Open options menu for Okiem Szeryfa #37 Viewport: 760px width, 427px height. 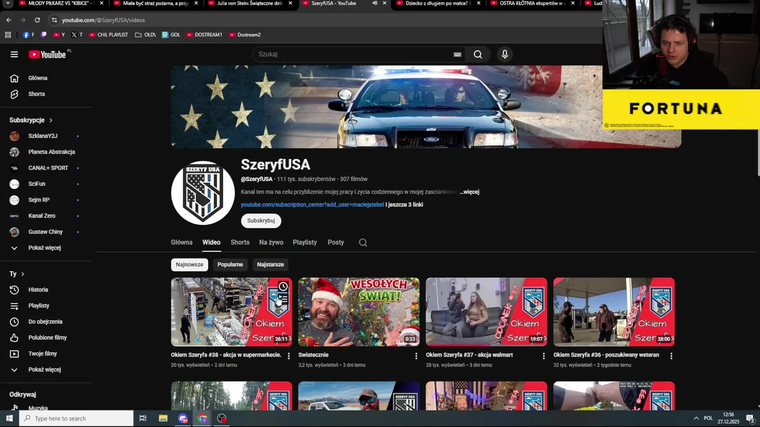click(543, 356)
